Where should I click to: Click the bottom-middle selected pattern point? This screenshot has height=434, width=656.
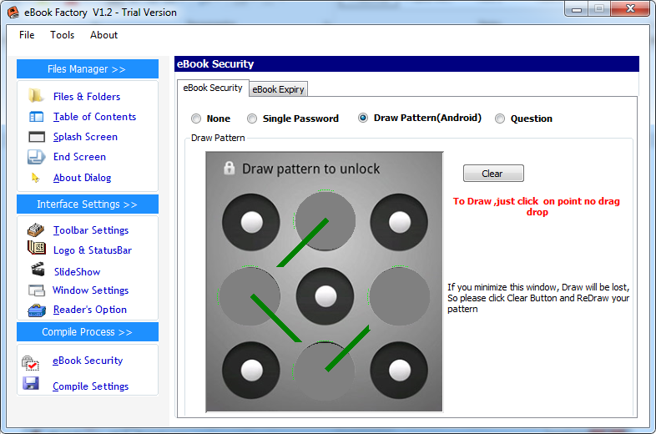[324, 371]
